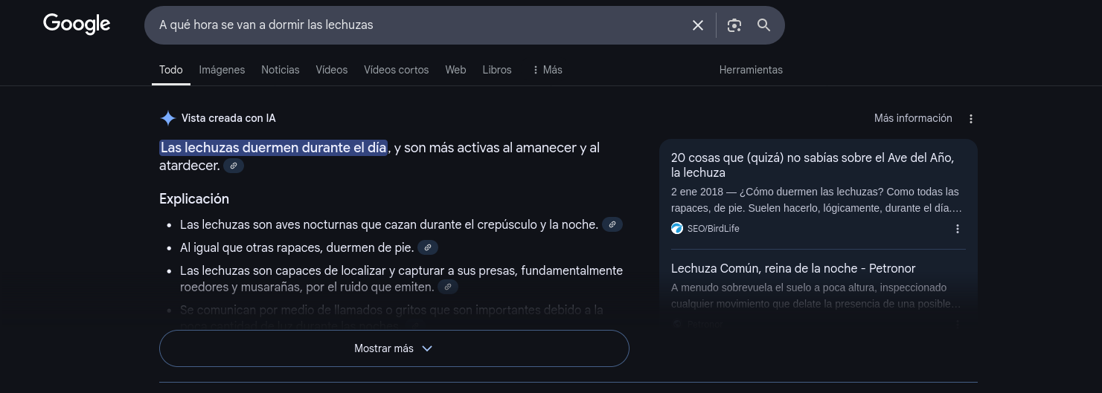
Task: Click the SEO/BirdLife favicon
Action: tap(677, 229)
